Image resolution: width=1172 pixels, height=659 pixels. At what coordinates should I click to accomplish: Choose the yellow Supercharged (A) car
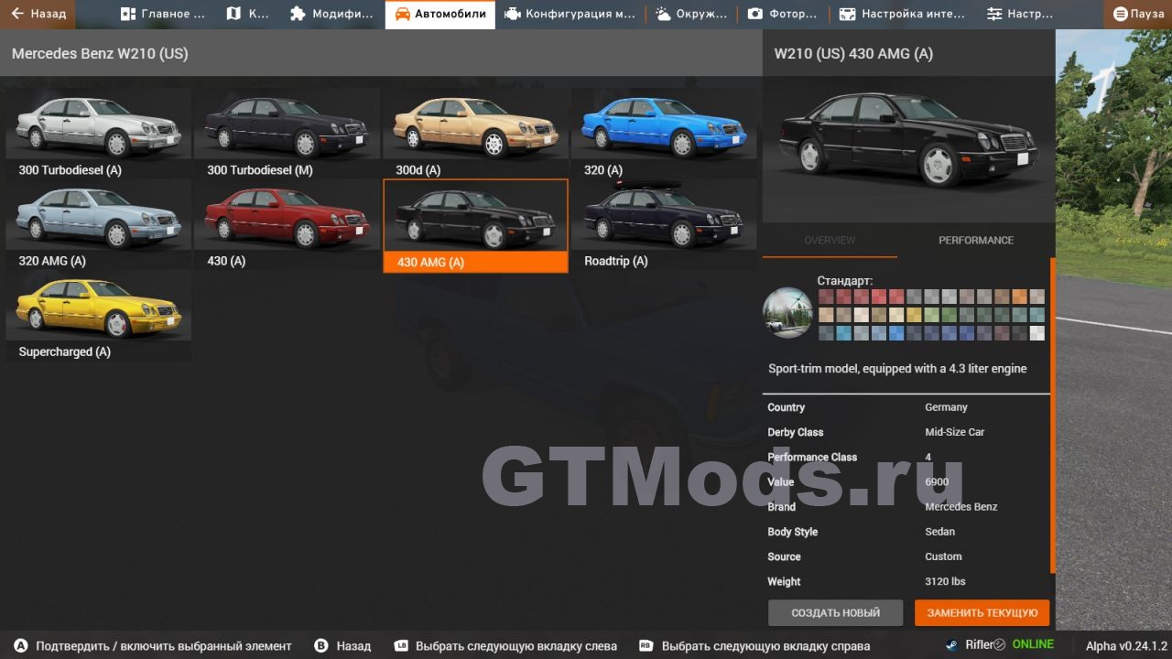point(99,315)
